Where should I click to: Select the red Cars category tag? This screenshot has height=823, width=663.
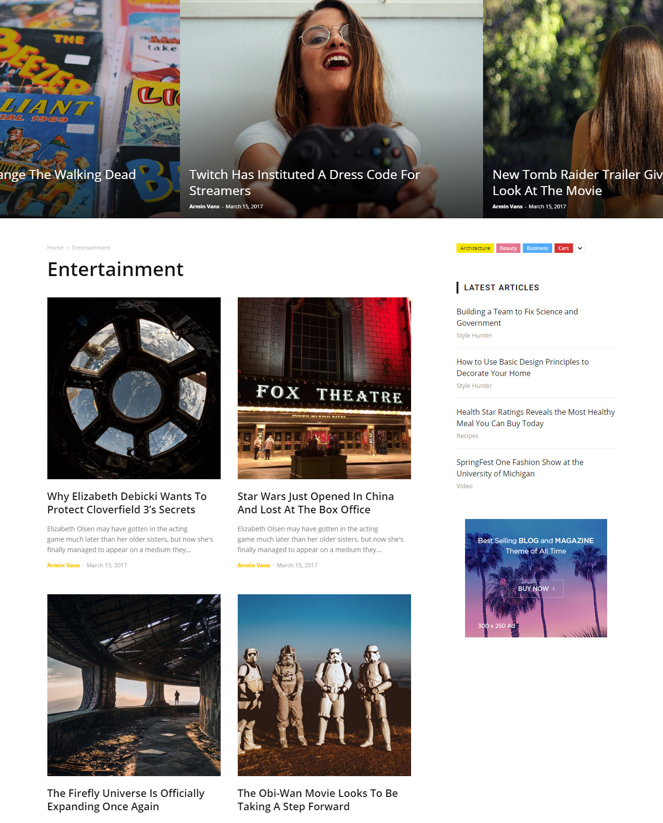pos(564,248)
